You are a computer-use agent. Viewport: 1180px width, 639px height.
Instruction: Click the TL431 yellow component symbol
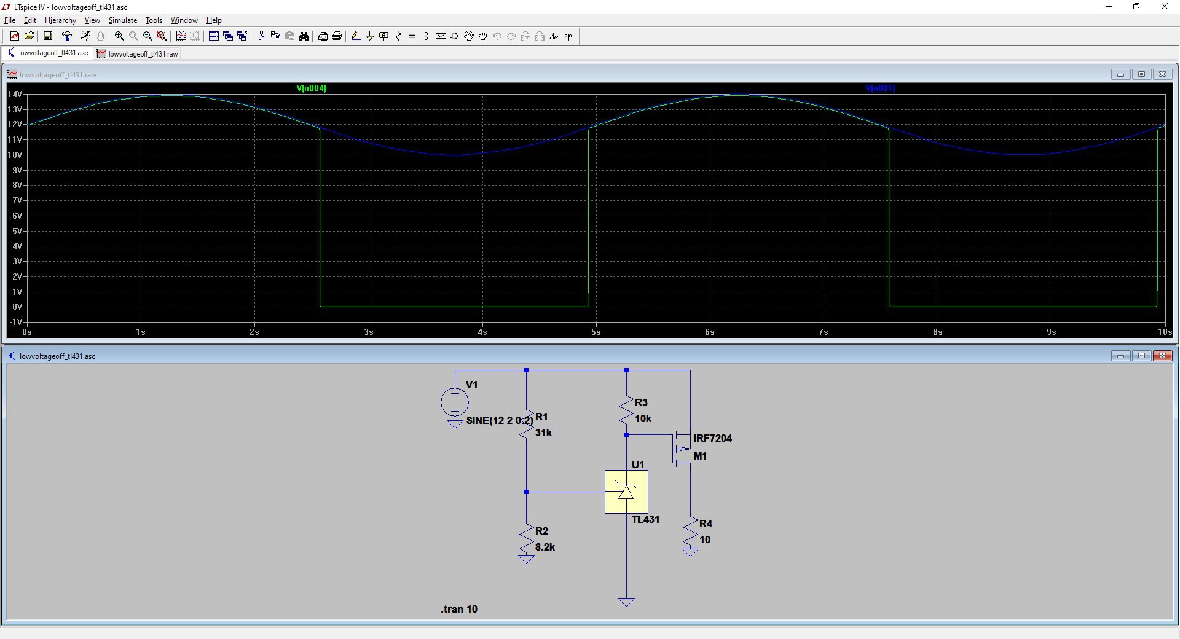click(626, 492)
